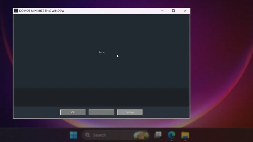Open the search highlight picture in search box

click(141, 135)
